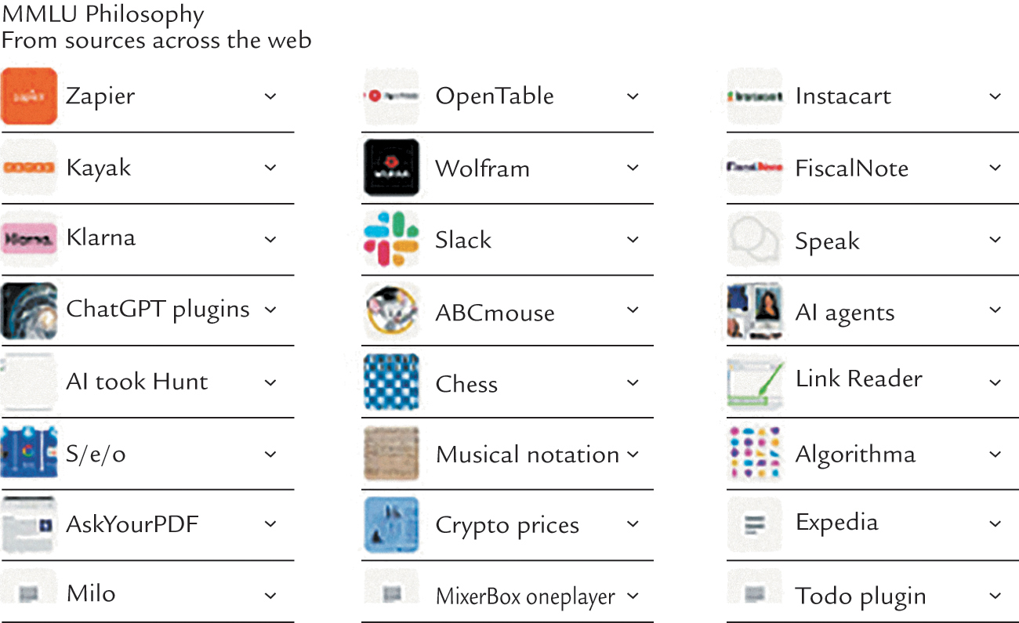The image size is (1019, 623).
Task: Click the black Wolfram icon
Action: coord(392,168)
